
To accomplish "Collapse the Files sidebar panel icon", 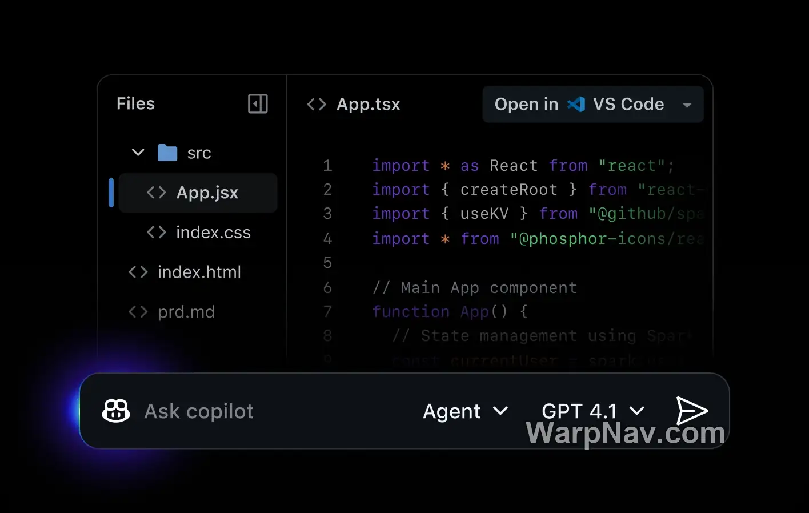I will 258,104.
